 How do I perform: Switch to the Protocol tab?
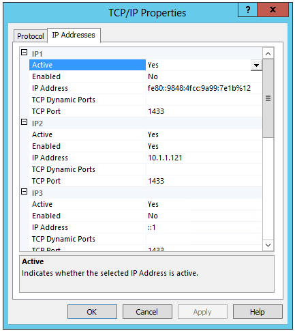coord(31,36)
